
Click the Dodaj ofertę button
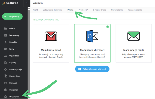tap(12, 16)
